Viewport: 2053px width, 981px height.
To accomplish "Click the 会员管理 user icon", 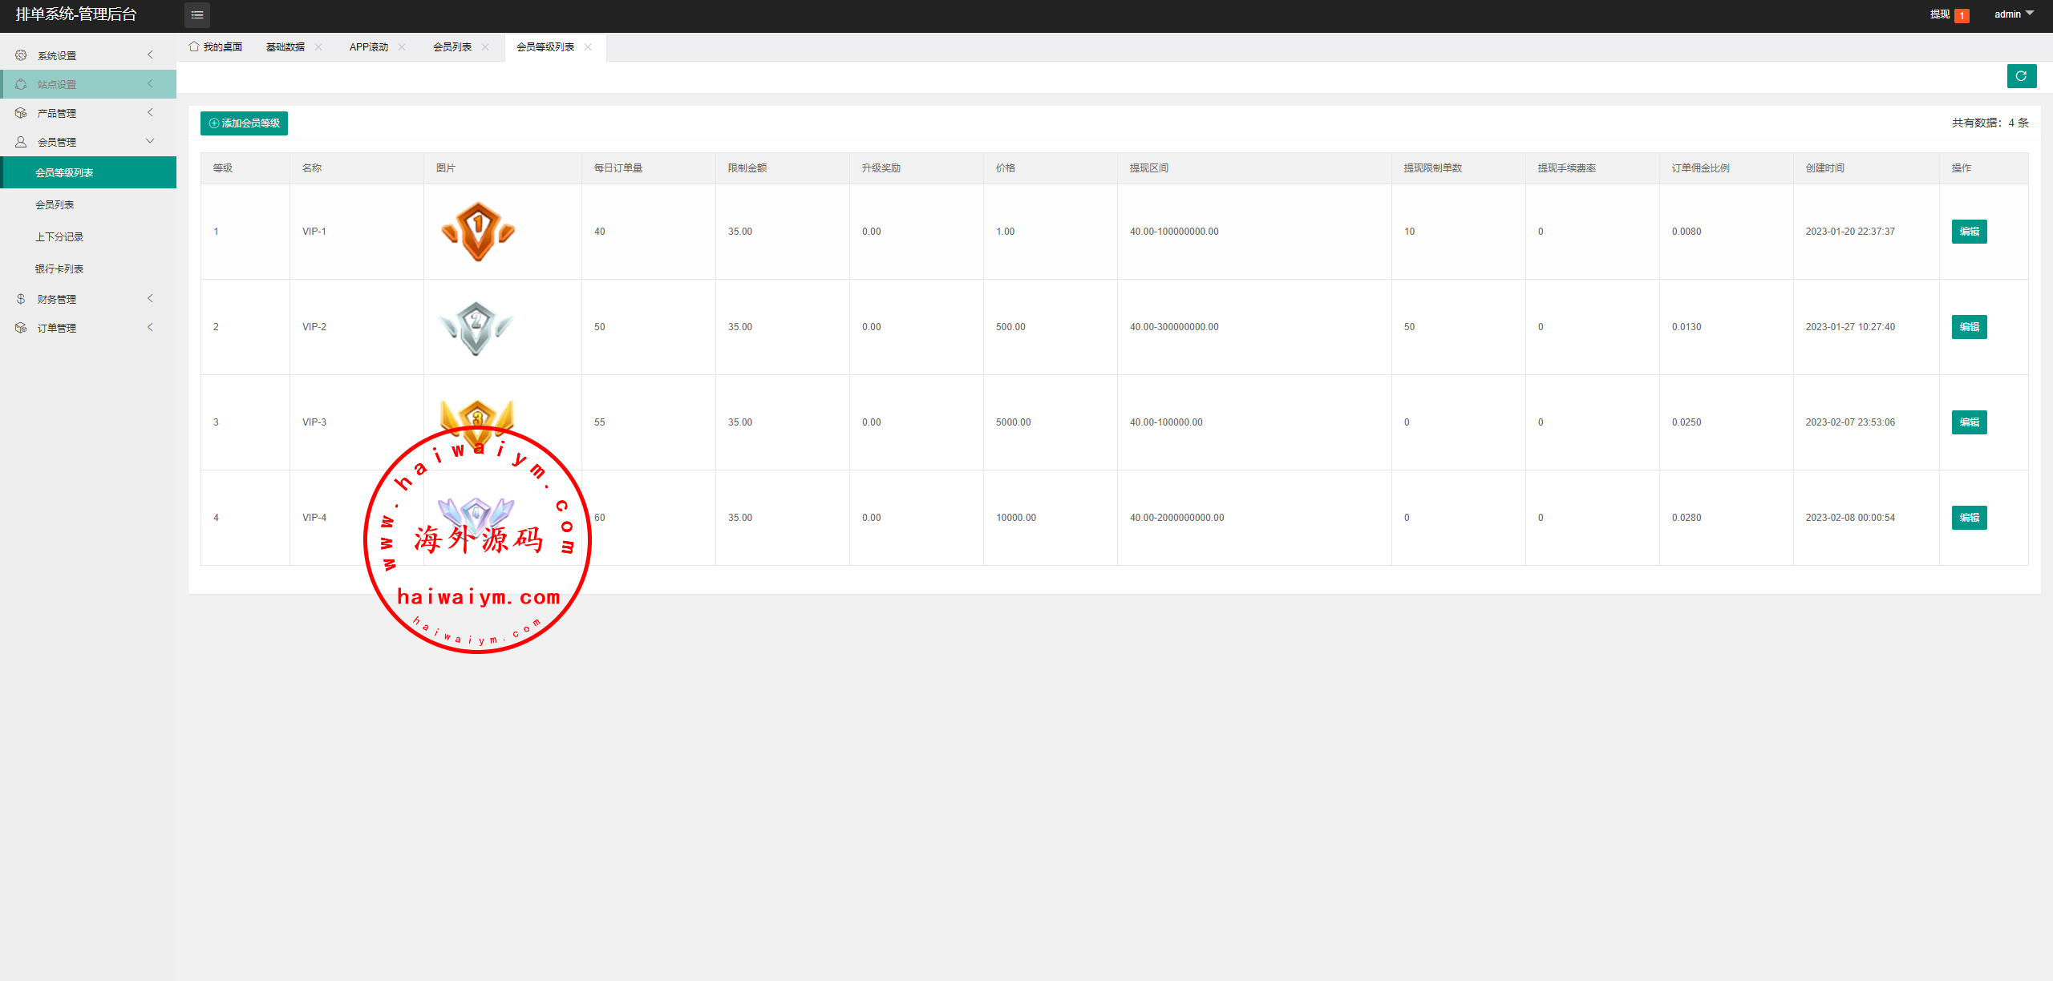I will pos(21,142).
